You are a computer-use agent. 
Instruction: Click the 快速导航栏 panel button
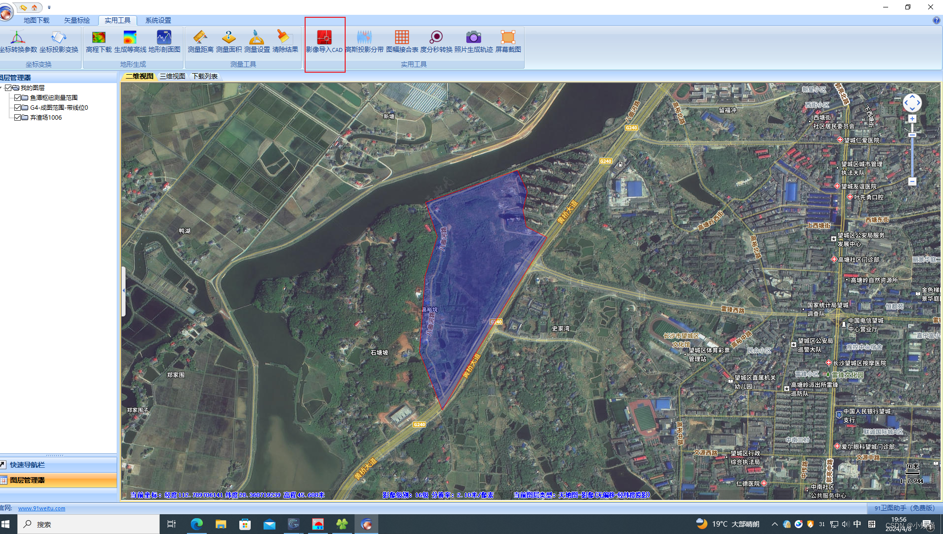pyautogui.click(x=58, y=465)
